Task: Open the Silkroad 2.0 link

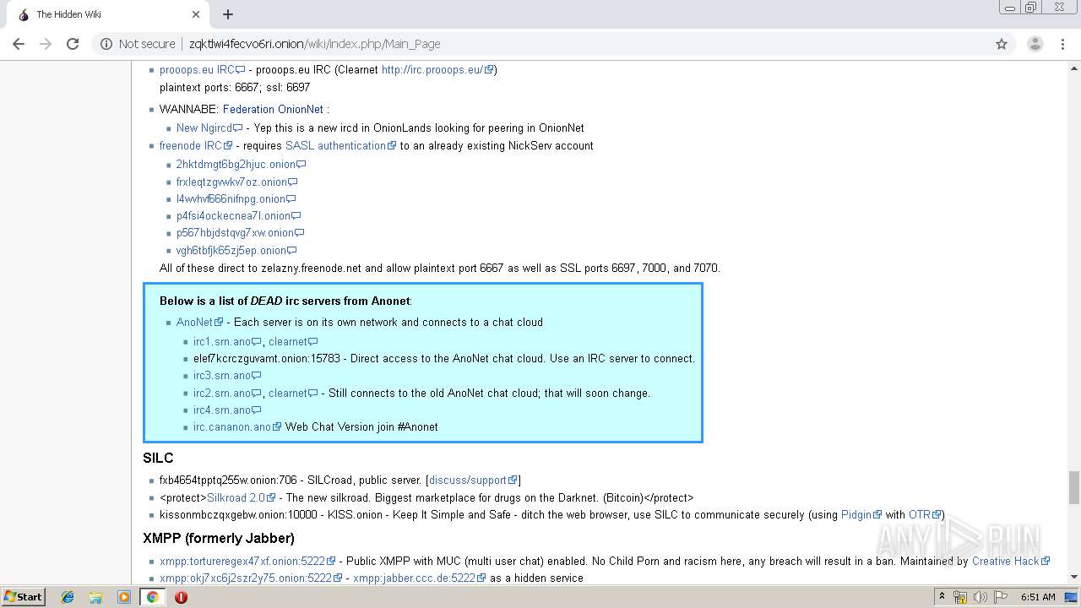Action: pos(241,497)
